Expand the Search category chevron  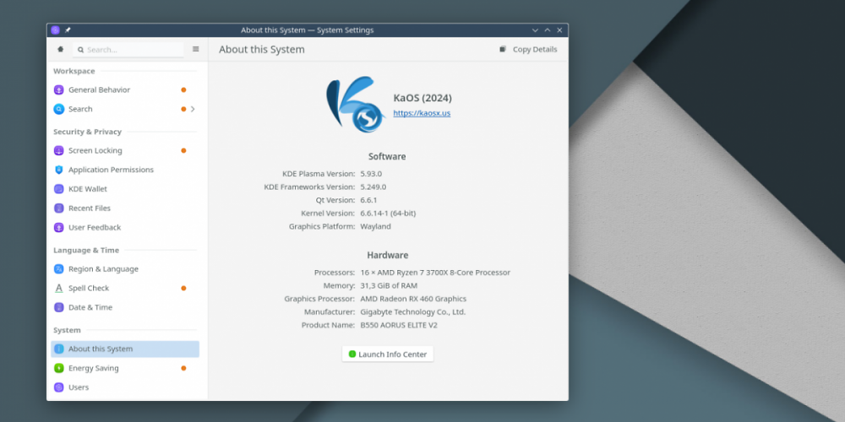(193, 109)
